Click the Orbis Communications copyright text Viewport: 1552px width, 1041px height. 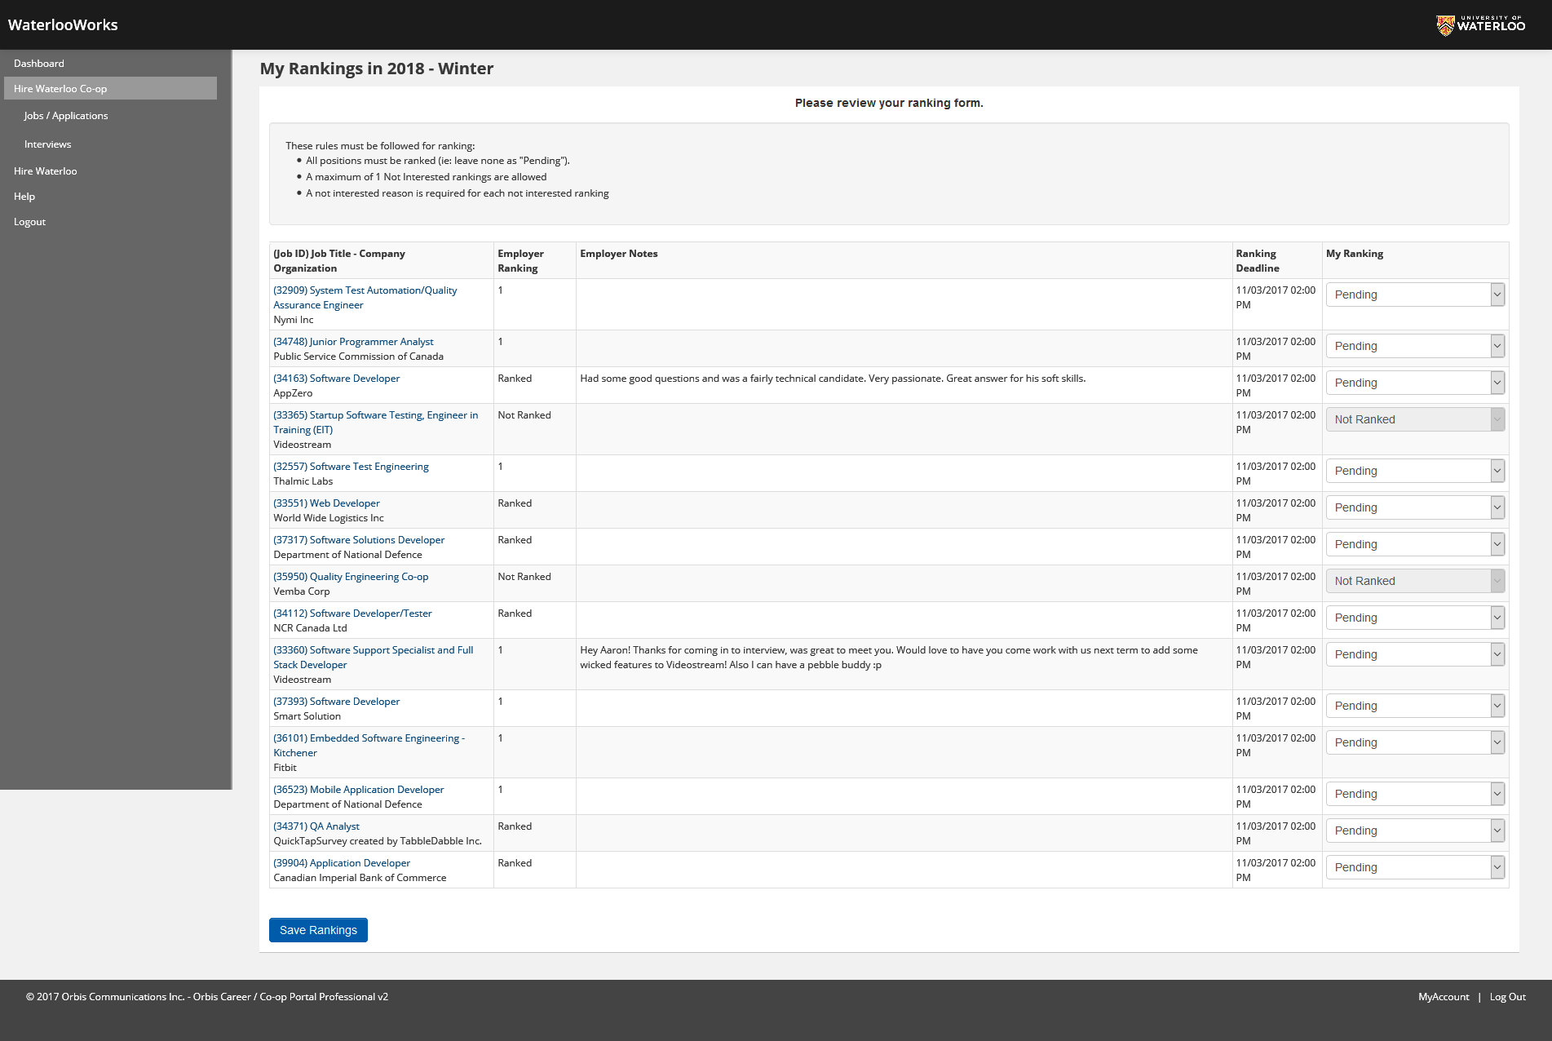pyautogui.click(x=207, y=997)
